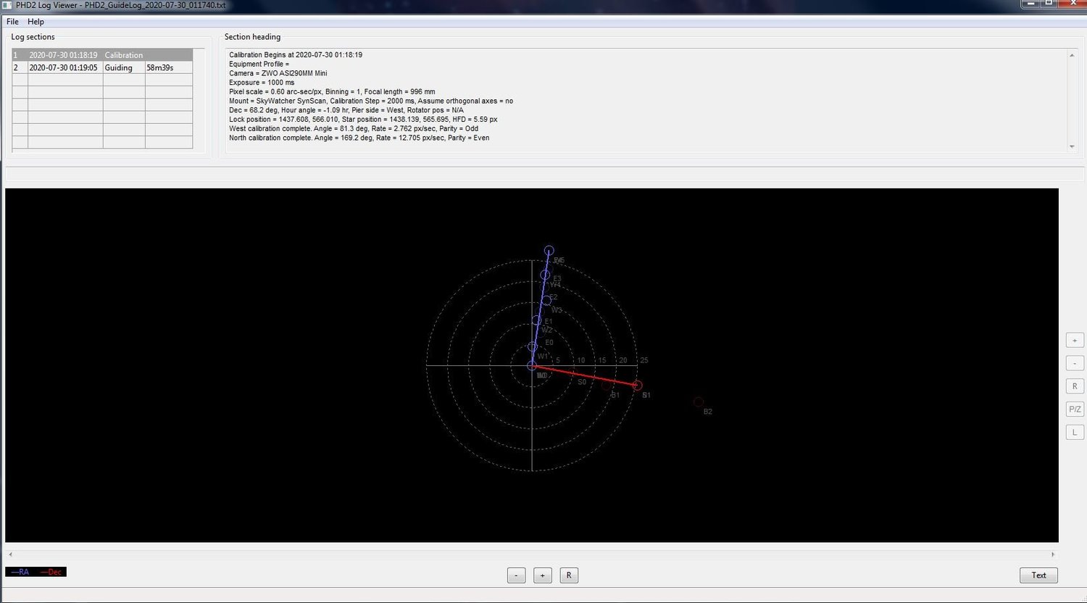Zoom in with the right-side "+" button

(1075, 339)
